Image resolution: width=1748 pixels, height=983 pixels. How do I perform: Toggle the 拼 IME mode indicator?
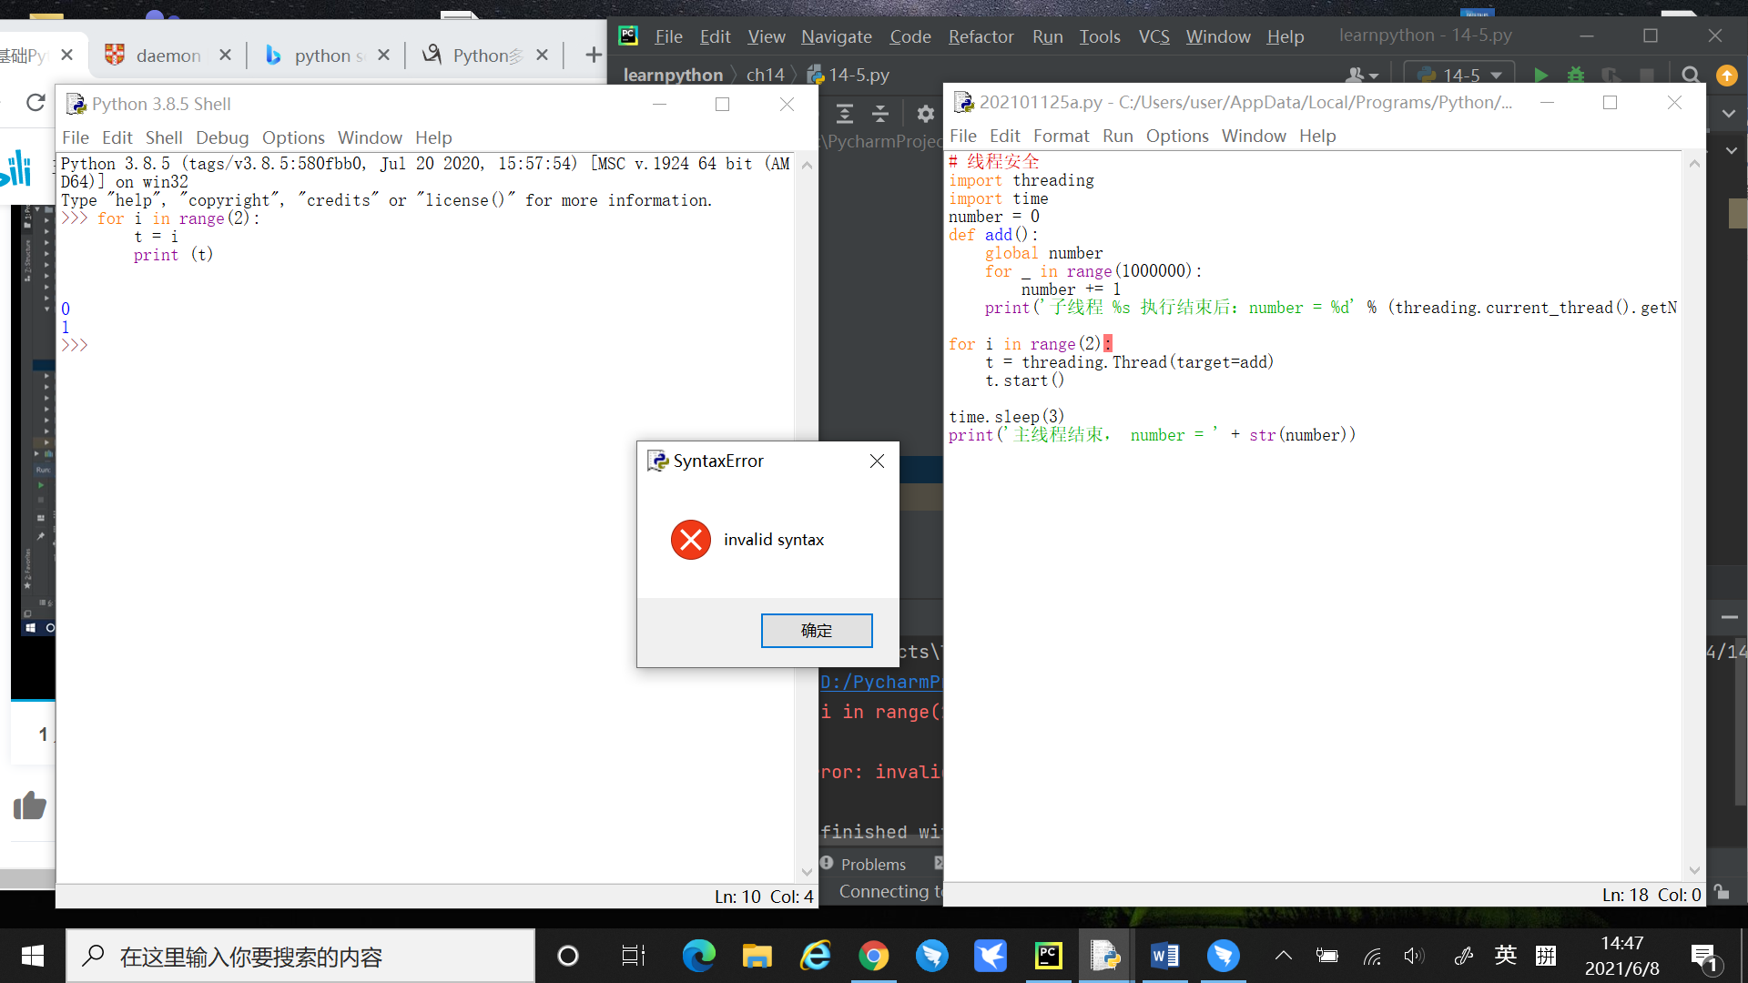coord(1546,956)
